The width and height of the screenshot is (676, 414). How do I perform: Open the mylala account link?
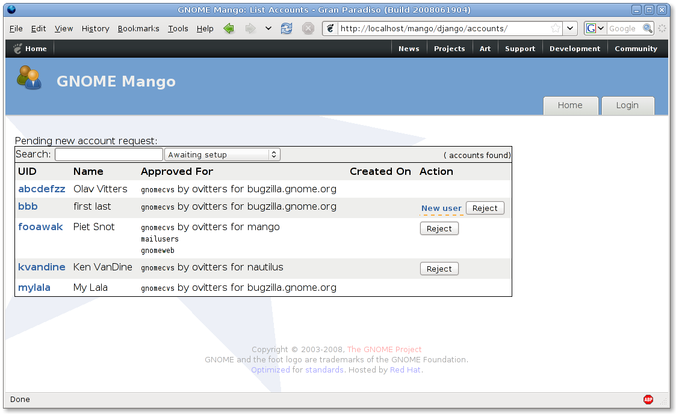(34, 287)
